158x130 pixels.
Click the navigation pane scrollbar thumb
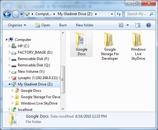[x=63, y=80]
